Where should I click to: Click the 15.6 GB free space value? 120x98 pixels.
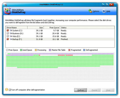[x=56, y=37]
